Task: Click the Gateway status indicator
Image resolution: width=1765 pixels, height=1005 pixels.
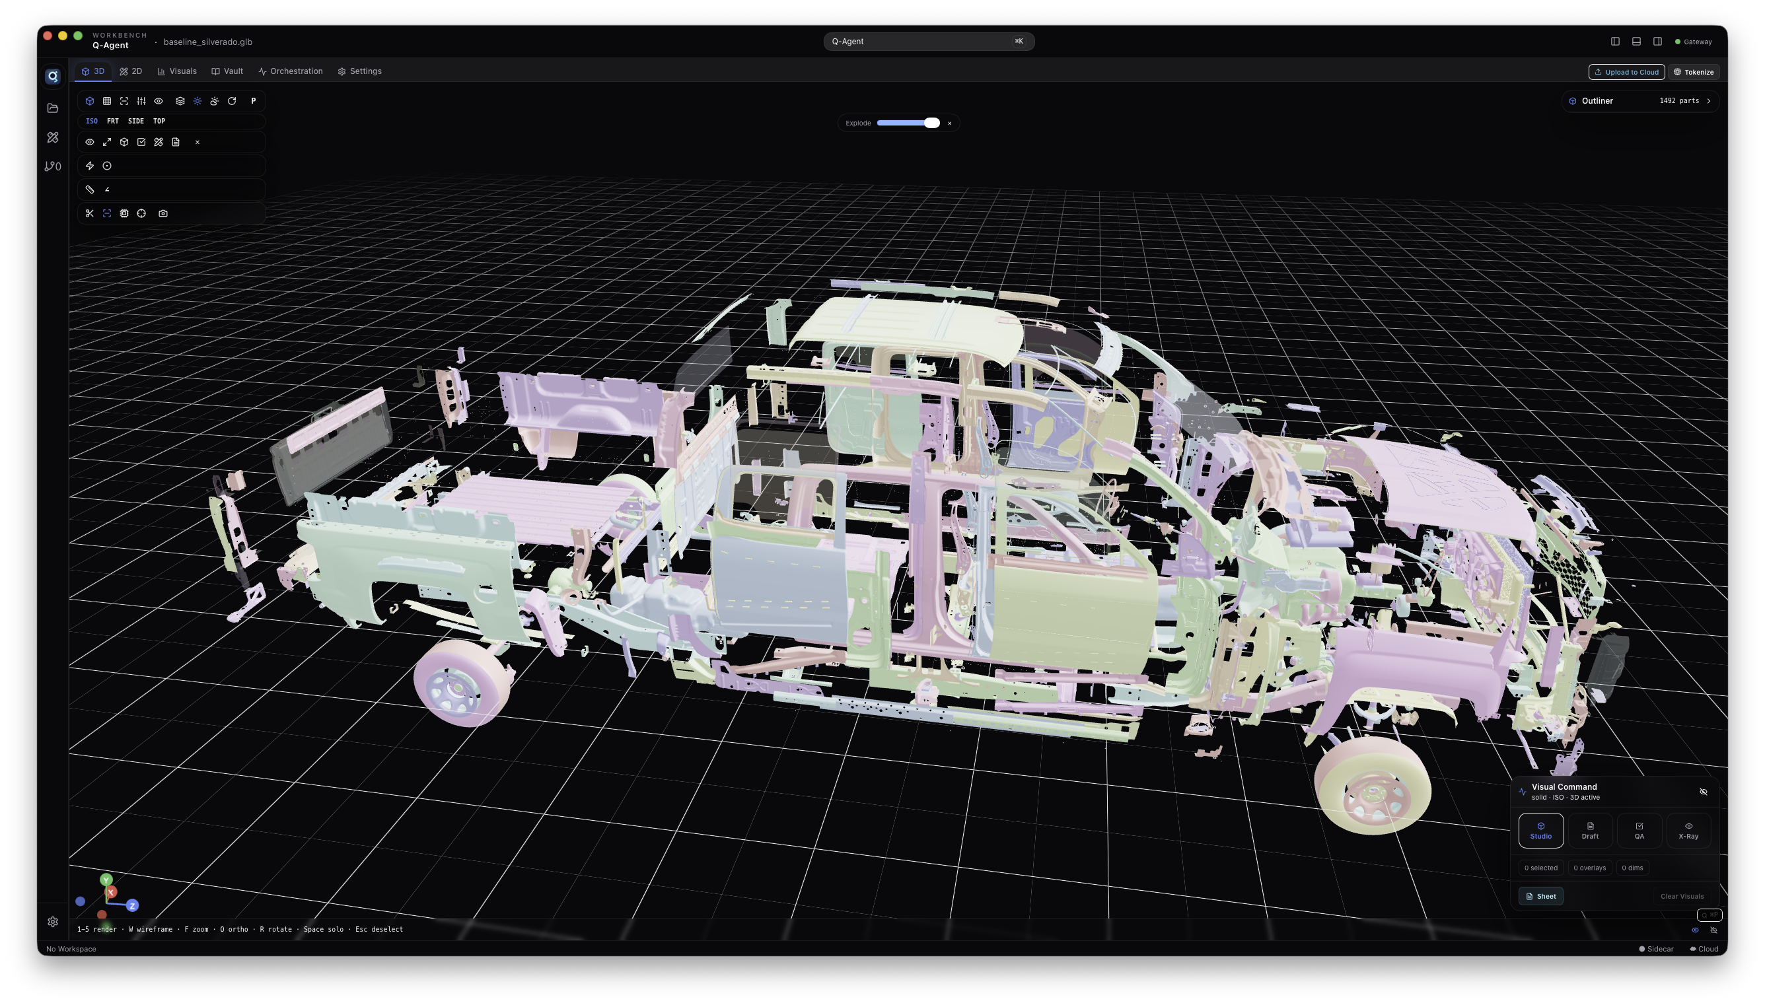Action: click(1692, 42)
